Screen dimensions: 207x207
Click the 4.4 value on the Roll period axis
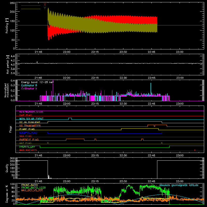pyautogui.click(x=13, y=56)
